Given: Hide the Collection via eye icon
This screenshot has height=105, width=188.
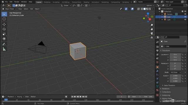Looking at the screenshot, I should pos(185,11).
